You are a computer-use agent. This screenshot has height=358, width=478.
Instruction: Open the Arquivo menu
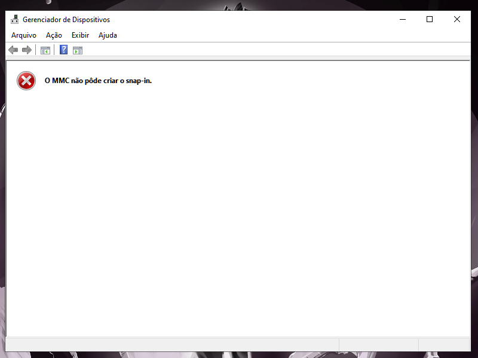(x=24, y=35)
